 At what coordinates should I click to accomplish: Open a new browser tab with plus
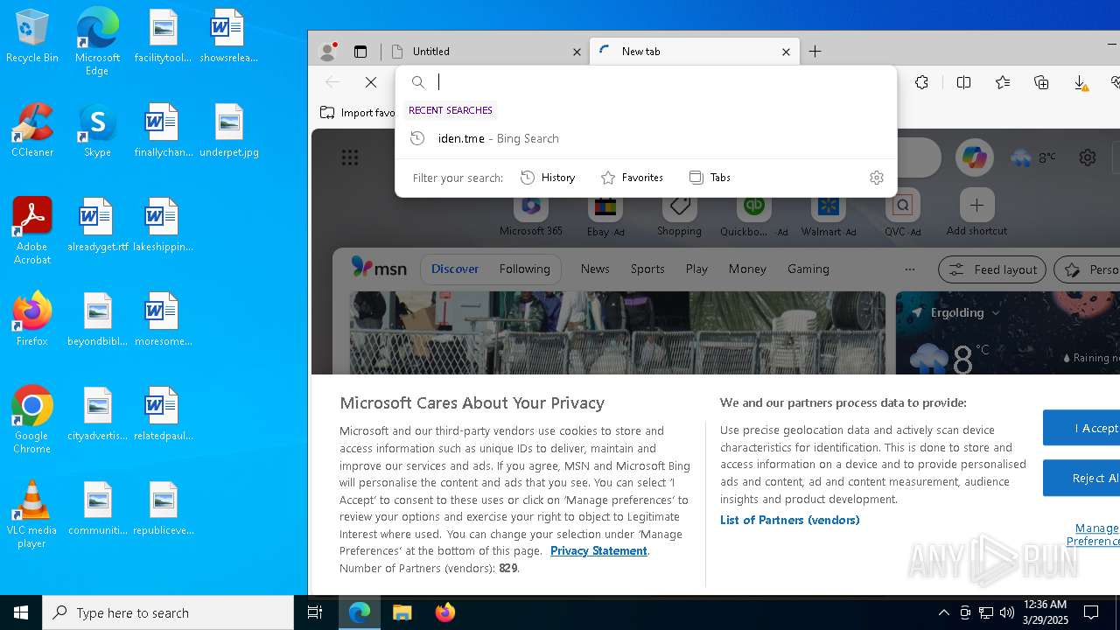tap(815, 52)
